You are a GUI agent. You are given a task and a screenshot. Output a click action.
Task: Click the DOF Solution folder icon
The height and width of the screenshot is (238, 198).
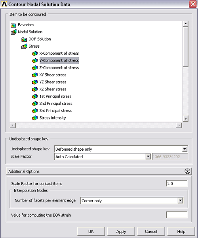[x=24, y=39]
